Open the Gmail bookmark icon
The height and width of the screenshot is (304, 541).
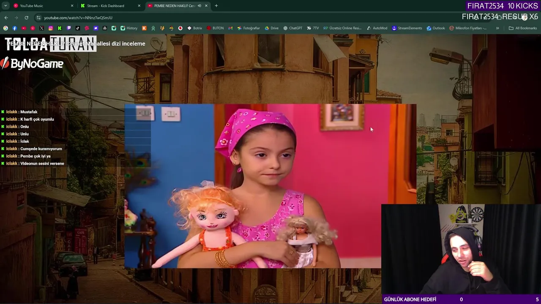(x=230, y=28)
